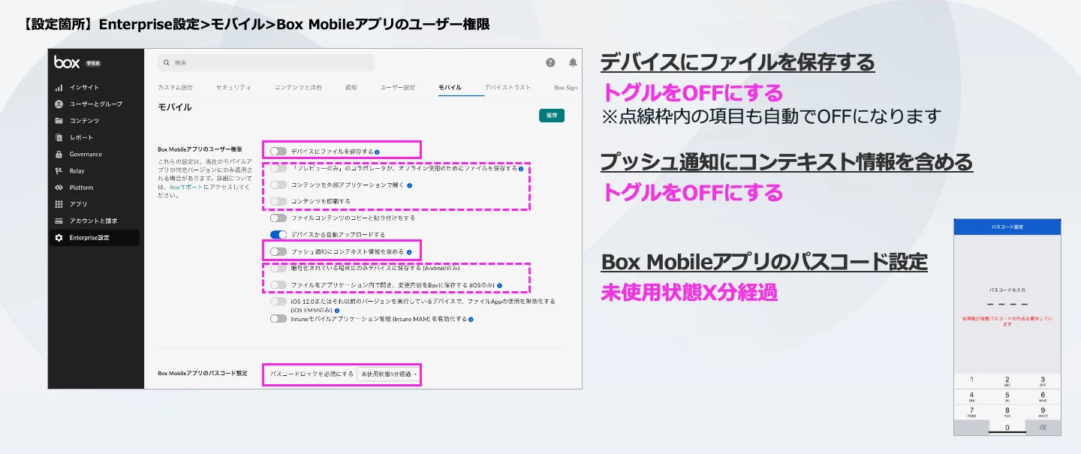Open Governance lock item in sidebar
The width and height of the screenshot is (1081, 454).
point(78,154)
